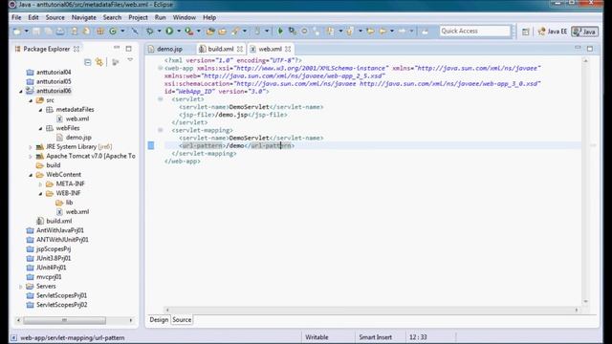Screen dimensions: 612x344
Task: Select demo.jsp in the webFiles package
Action: [78, 138]
